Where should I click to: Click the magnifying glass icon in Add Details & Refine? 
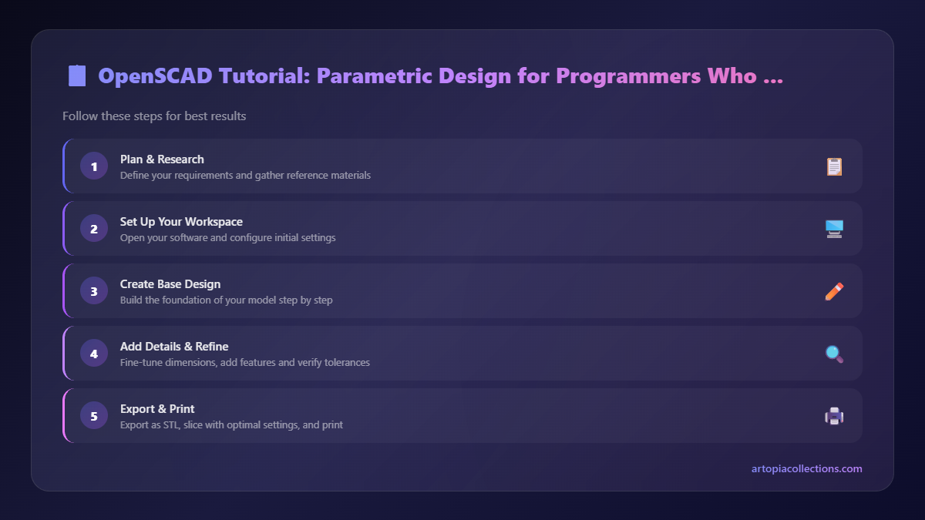[834, 354]
